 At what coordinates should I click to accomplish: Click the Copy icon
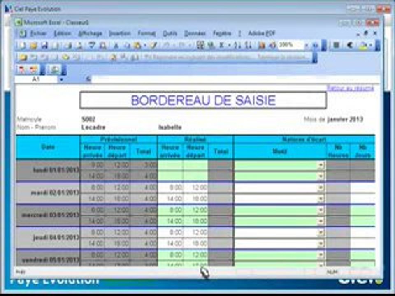pos(127,46)
